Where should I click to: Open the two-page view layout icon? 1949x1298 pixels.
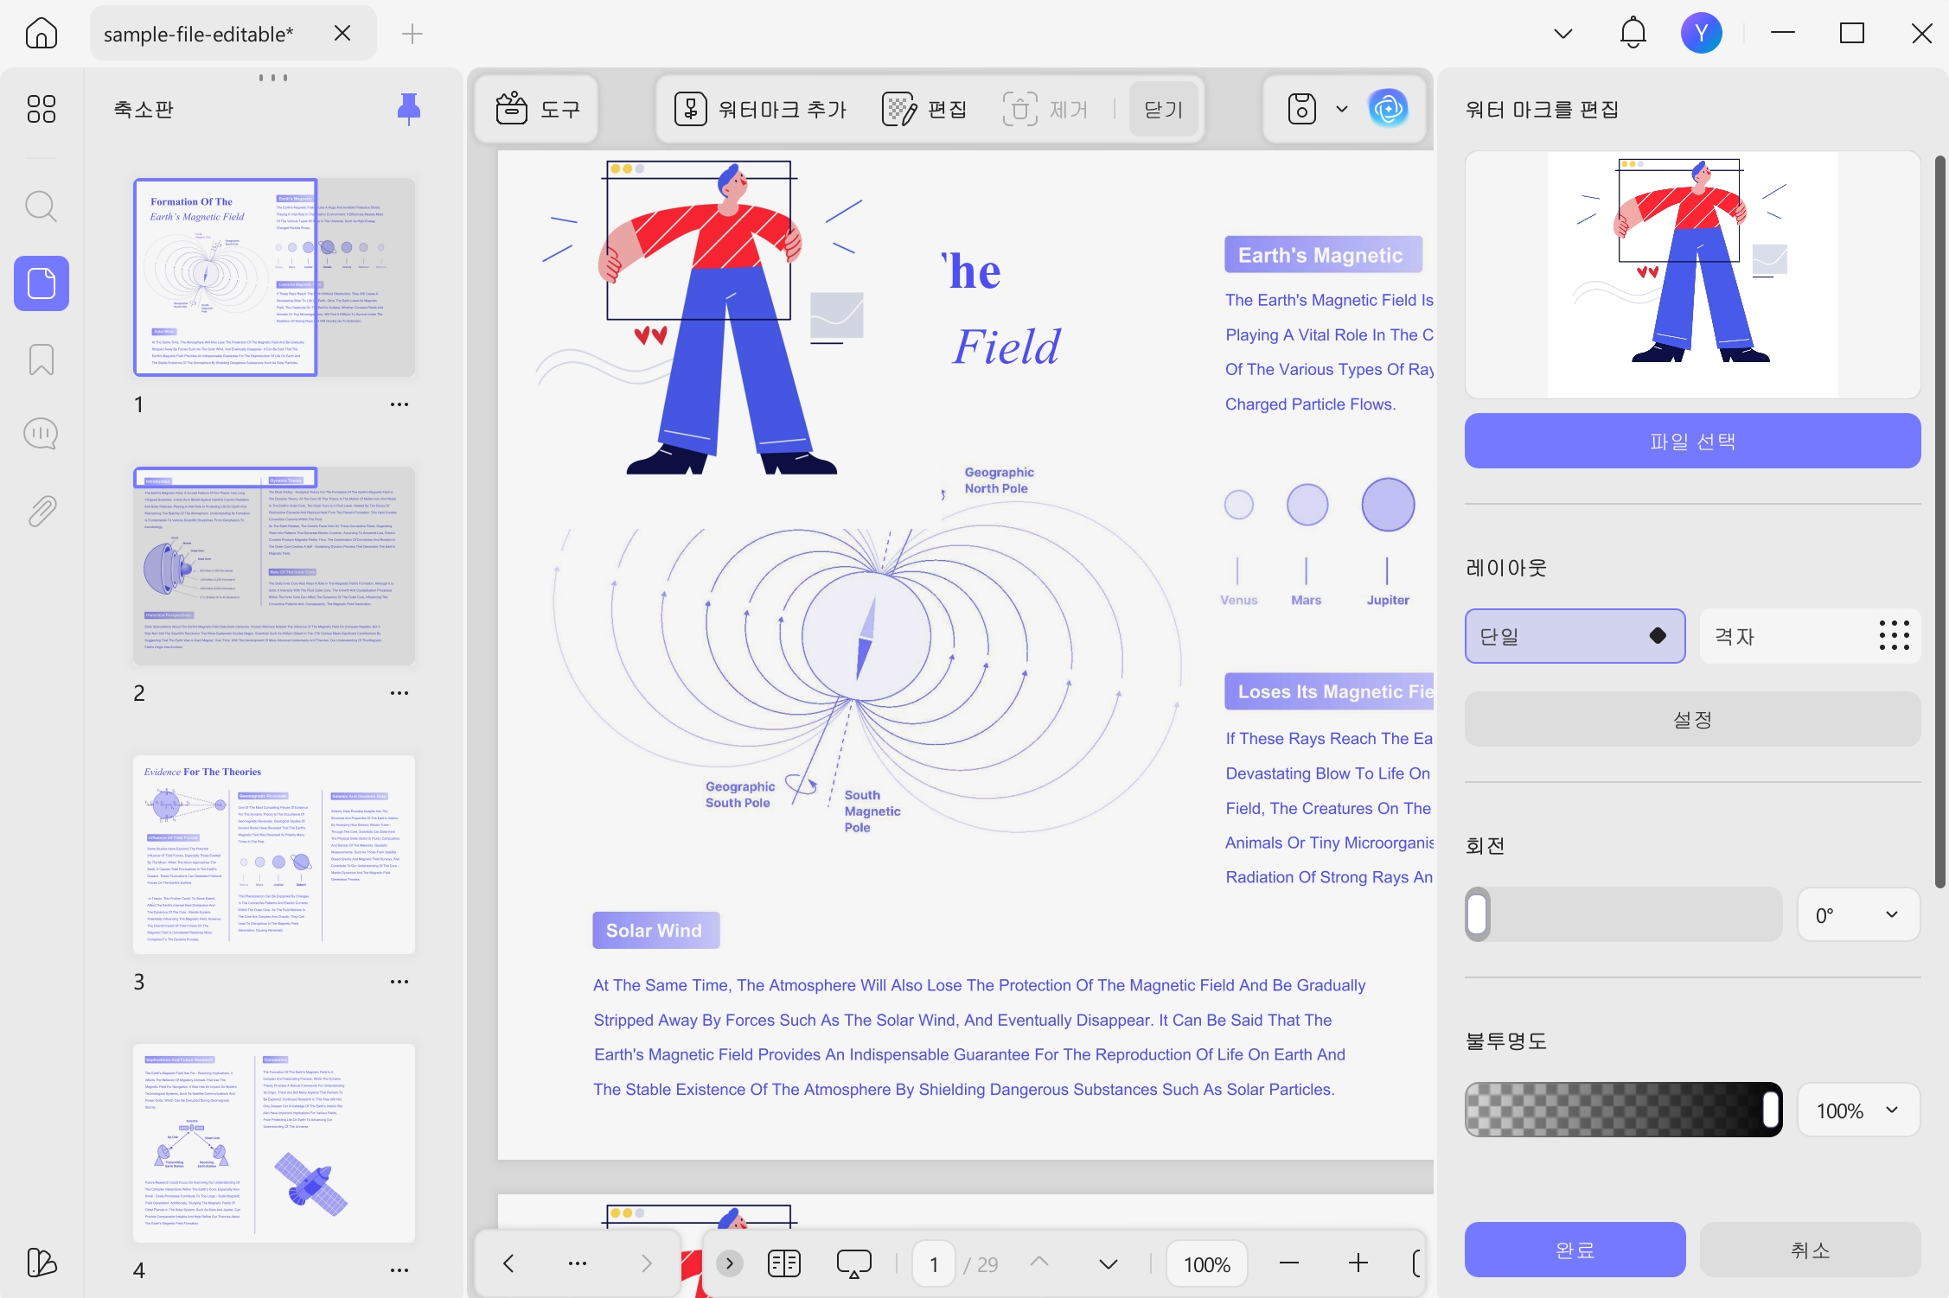(784, 1263)
